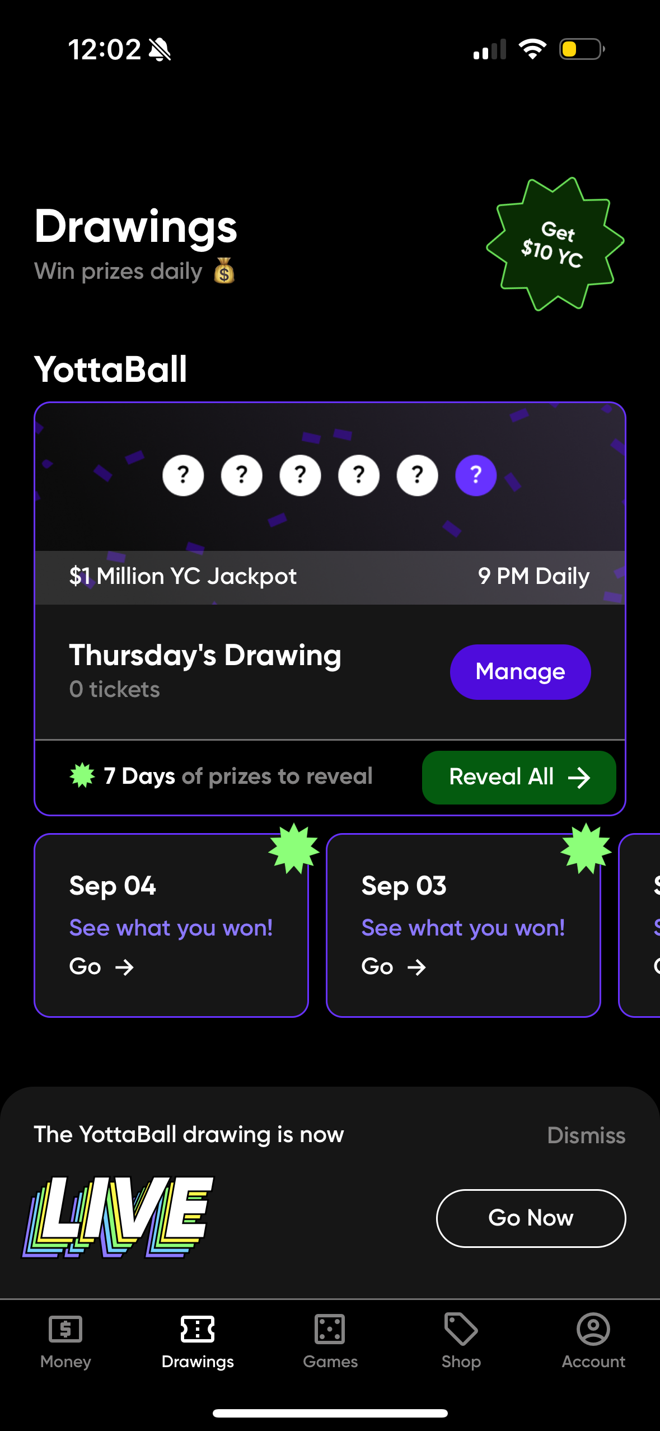Tap the Shop price-tag icon
Screen dimensions: 660x1431
click(x=461, y=1329)
